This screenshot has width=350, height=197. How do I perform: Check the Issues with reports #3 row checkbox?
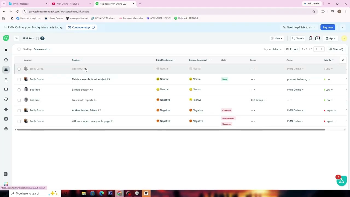click(19, 100)
